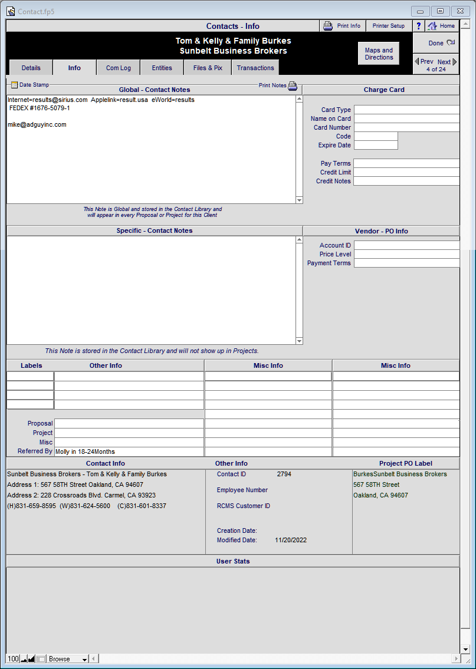The height and width of the screenshot is (669, 476).
Task: Click the first Other Info row field
Action: click(129, 376)
